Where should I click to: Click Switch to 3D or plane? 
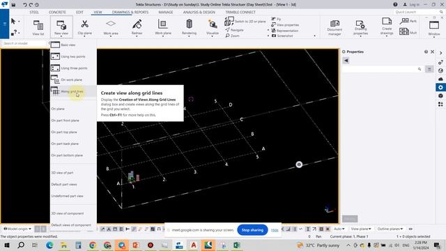pyautogui.click(x=245, y=21)
